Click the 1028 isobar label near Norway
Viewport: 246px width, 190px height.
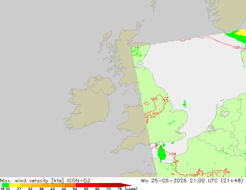(x=236, y=47)
